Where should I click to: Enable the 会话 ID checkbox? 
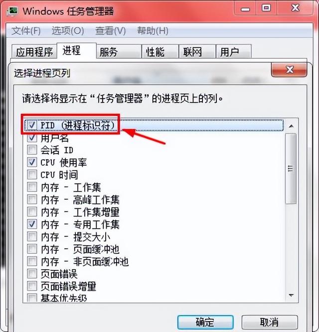click(x=32, y=150)
